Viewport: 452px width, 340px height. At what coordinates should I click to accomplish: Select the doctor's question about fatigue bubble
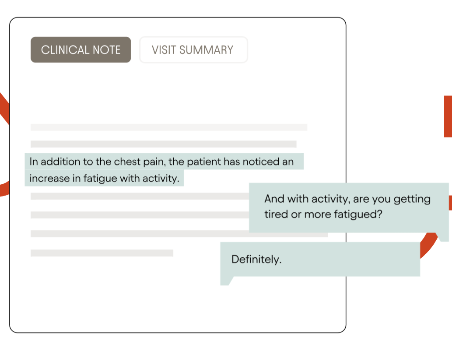tap(349, 208)
